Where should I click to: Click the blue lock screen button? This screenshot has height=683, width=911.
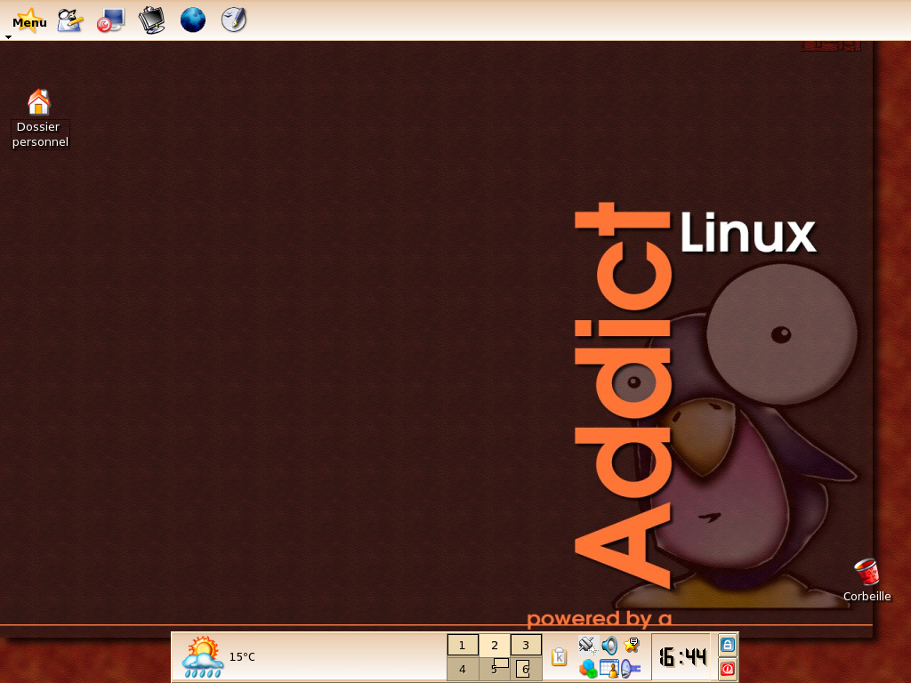(x=728, y=645)
